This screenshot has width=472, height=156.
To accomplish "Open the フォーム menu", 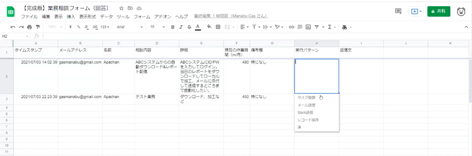I will (142, 17).
